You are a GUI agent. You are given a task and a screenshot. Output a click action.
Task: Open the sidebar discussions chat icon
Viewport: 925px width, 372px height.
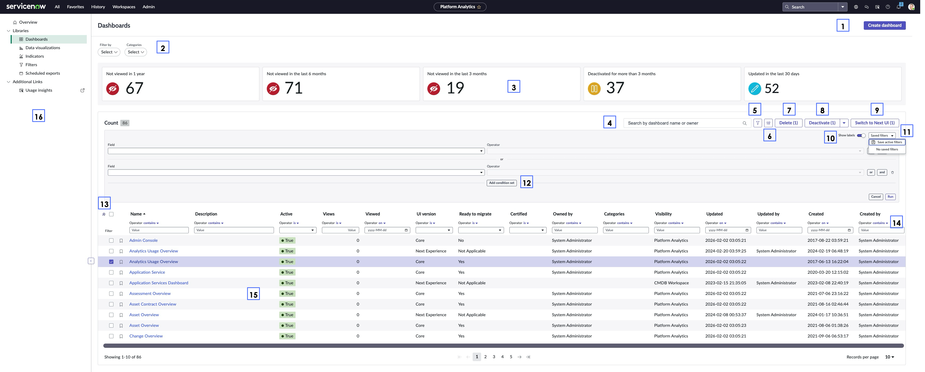(x=866, y=7)
